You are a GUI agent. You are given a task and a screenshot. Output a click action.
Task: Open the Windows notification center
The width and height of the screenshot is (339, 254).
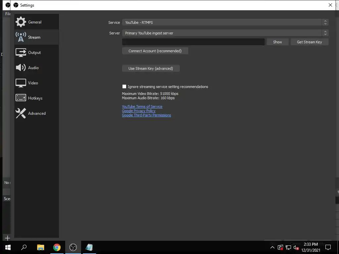(328, 247)
